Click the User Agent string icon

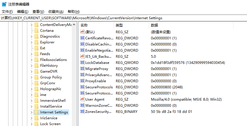click(82, 99)
